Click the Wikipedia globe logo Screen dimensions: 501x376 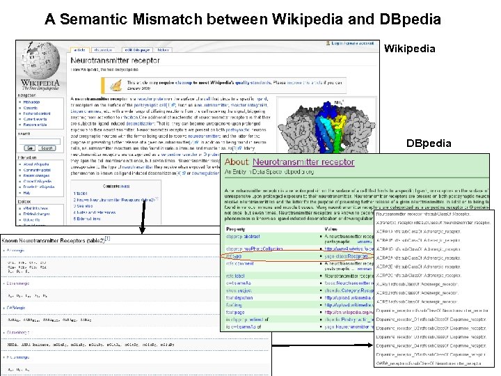(40, 59)
